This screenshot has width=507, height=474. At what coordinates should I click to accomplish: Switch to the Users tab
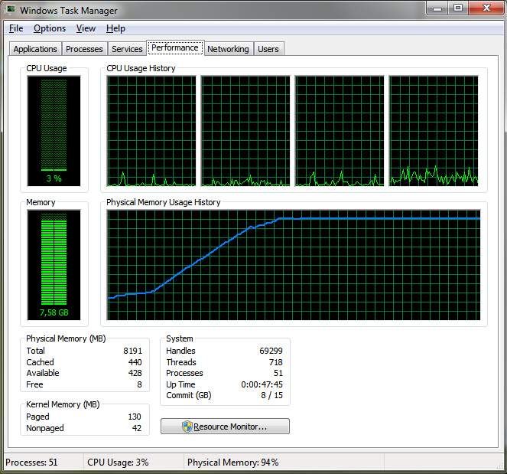(x=268, y=49)
